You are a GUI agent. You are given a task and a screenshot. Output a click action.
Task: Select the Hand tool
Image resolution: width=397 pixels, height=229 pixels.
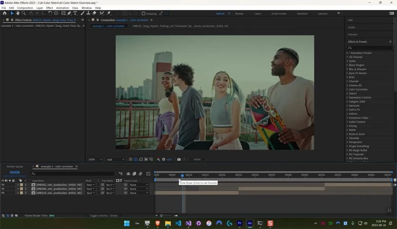tap(18, 13)
